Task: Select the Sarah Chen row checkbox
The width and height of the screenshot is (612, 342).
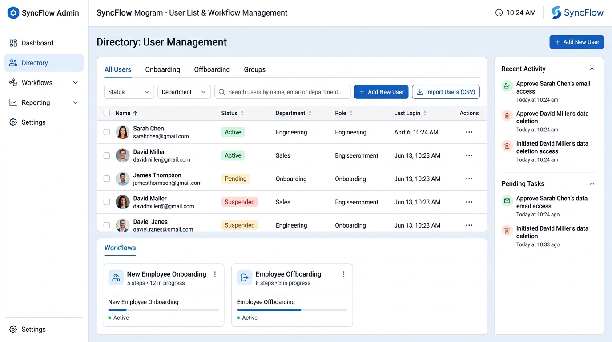Action: [107, 132]
